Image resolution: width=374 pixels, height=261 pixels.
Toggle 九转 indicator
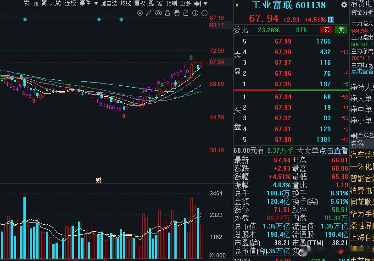56,3
